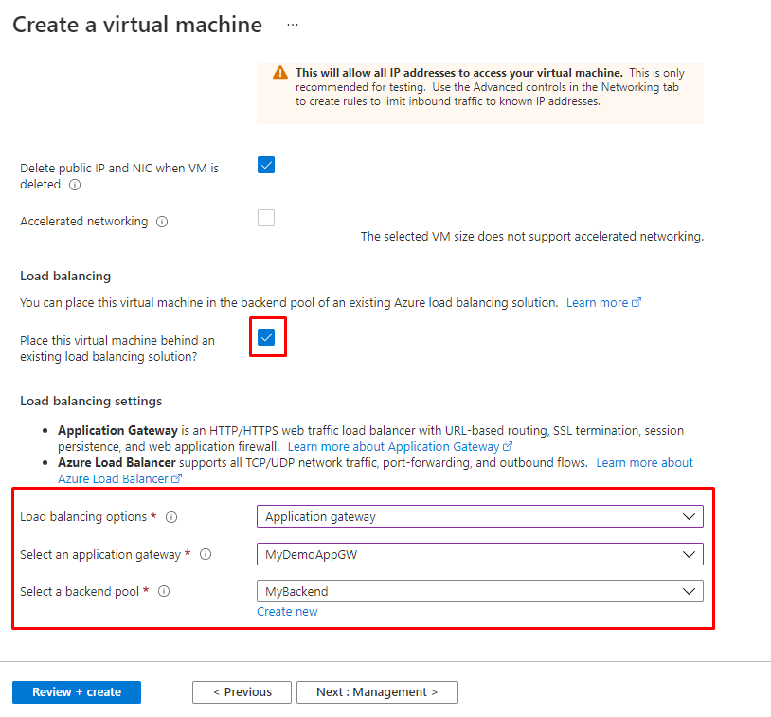The width and height of the screenshot is (771, 717).
Task: Uncheck place VM behind load balancing solution
Action: point(266,337)
